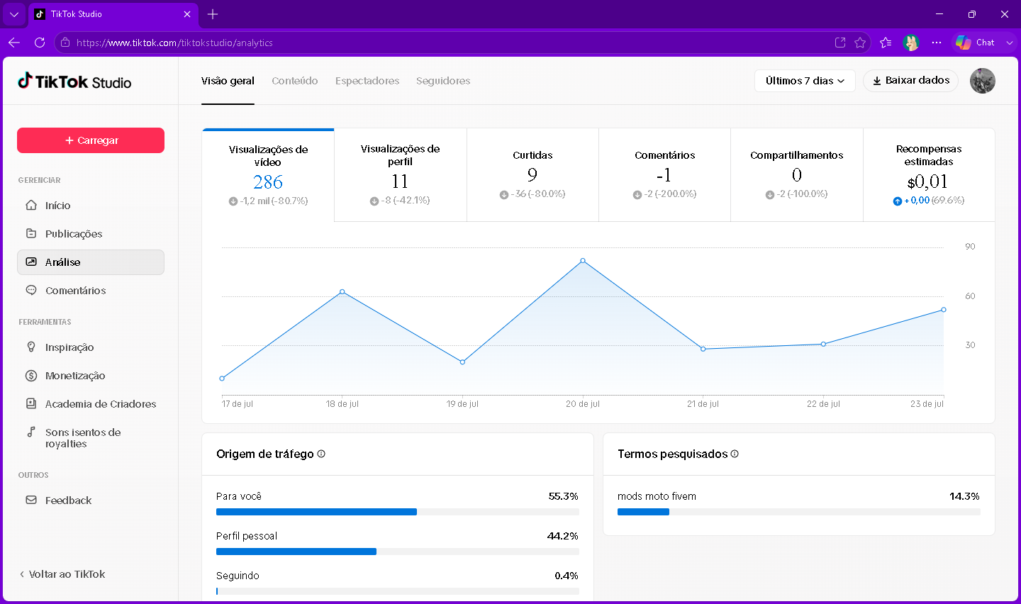
Task: Click the 20 de jul chart point
Action: click(x=583, y=261)
